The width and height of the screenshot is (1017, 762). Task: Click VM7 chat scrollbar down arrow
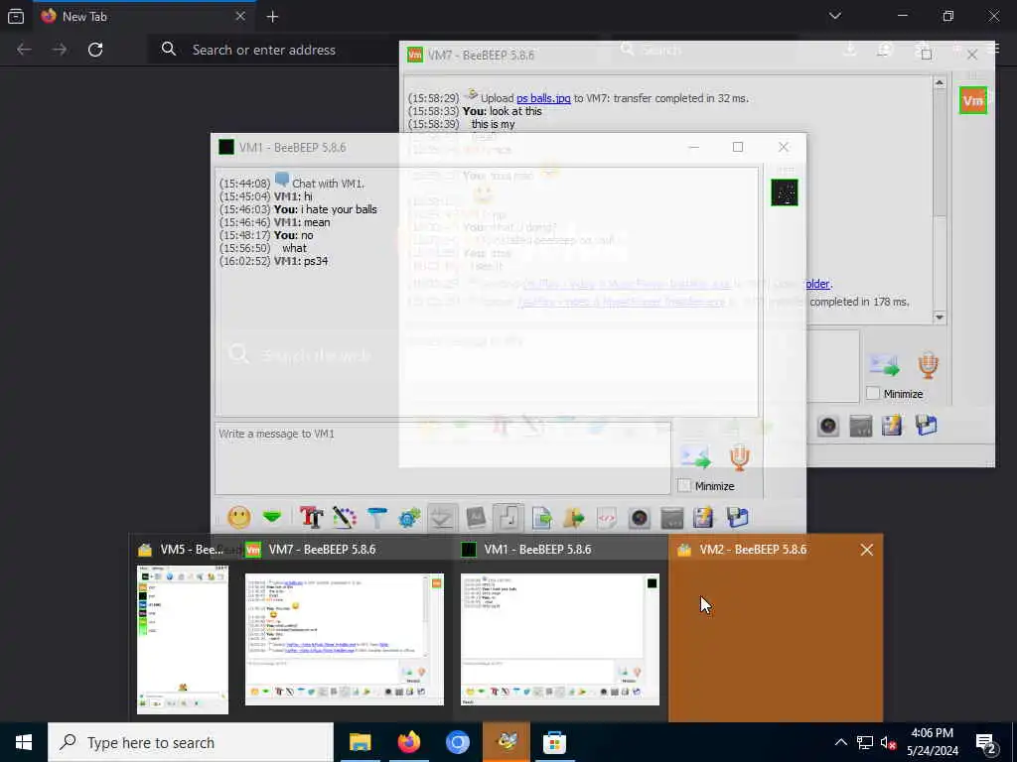coord(940,317)
